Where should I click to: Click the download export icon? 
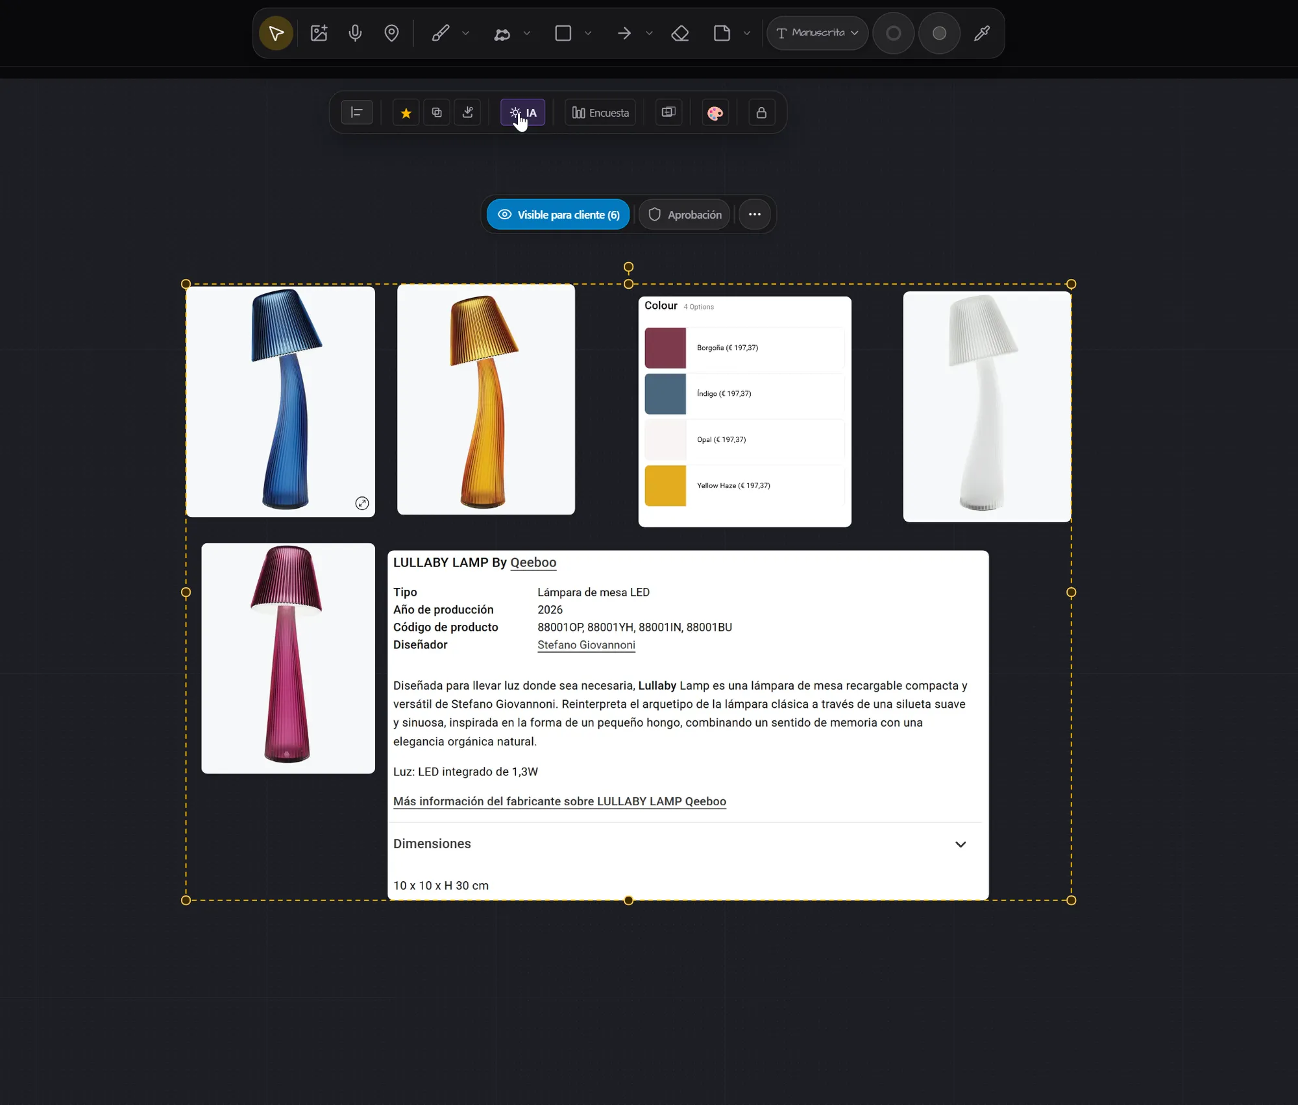tap(467, 112)
